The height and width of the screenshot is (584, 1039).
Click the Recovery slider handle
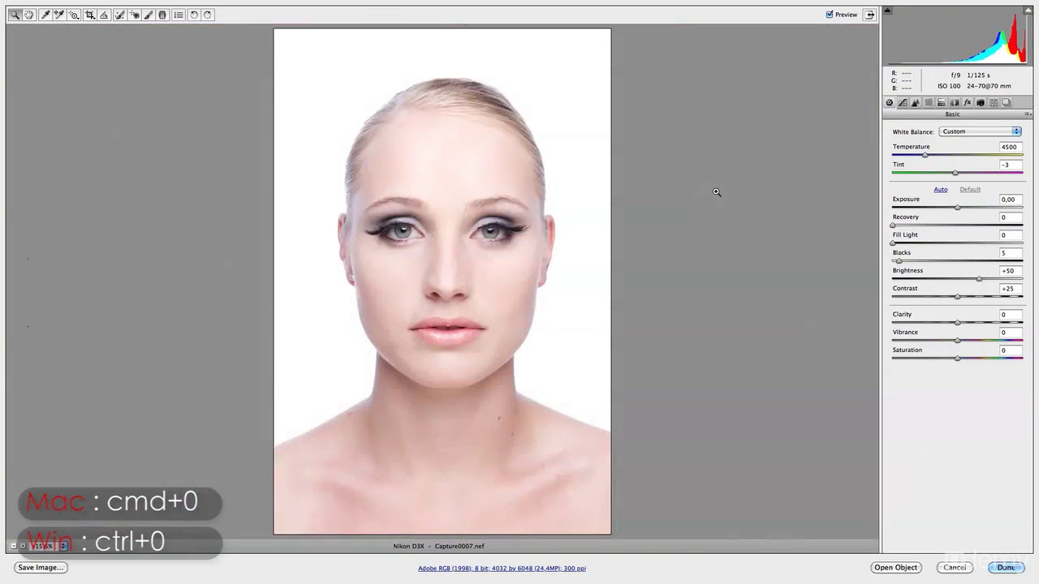pyautogui.click(x=893, y=225)
